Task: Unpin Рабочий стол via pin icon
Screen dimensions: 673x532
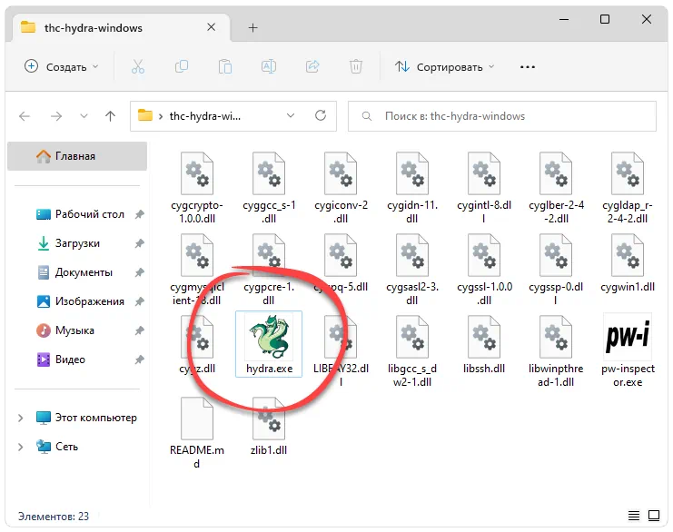Action: (x=140, y=214)
